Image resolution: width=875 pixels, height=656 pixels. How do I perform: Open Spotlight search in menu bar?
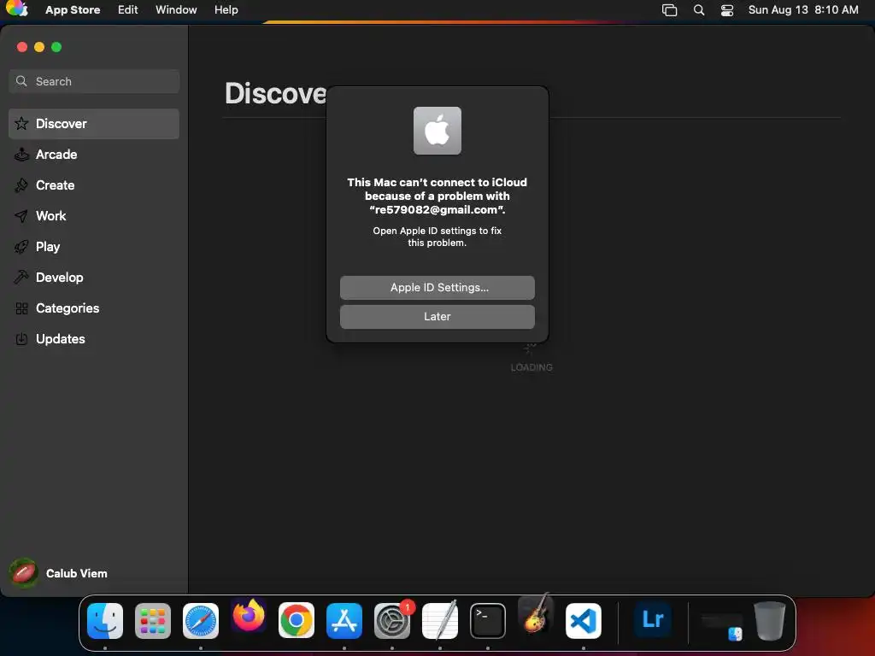click(x=699, y=10)
